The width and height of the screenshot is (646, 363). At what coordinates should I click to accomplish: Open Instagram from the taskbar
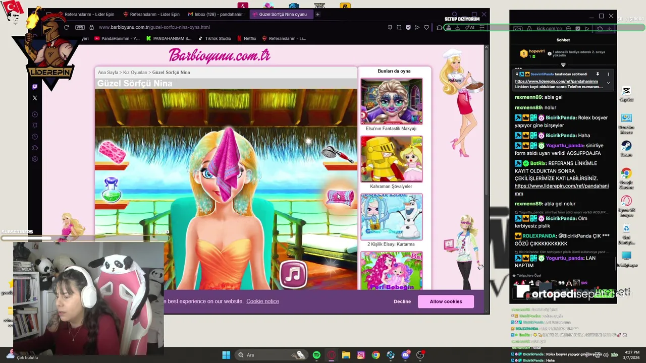click(361, 355)
